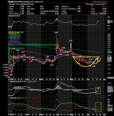Click the Bid Size label
This screenshot has width=114, height=116.
[30, 14]
